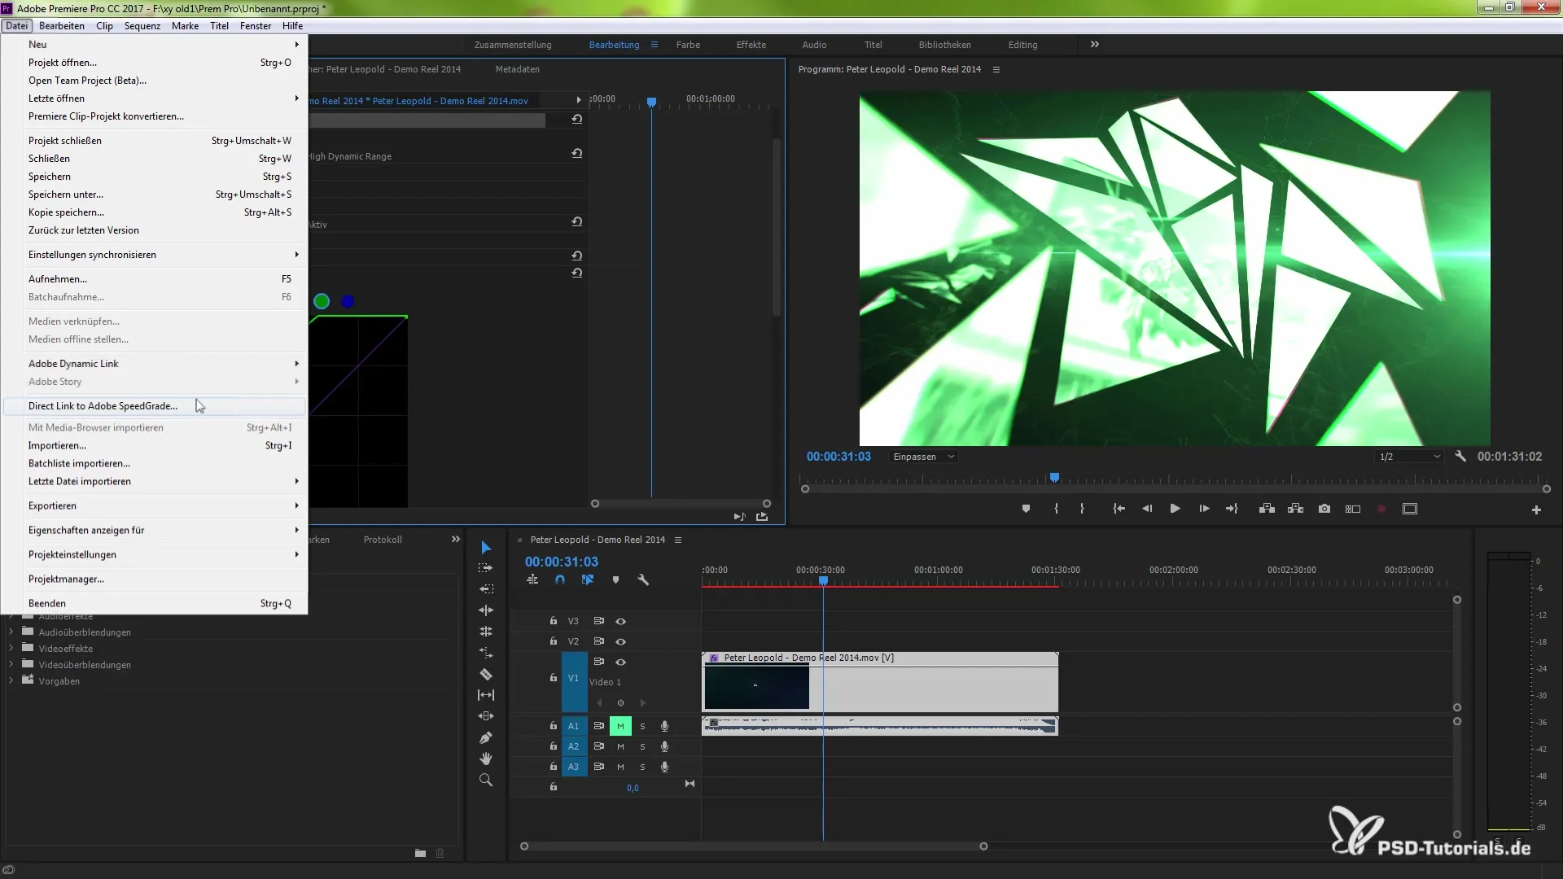Show more workspaces via double chevron
Image resolution: width=1563 pixels, height=879 pixels.
pos(1095,45)
